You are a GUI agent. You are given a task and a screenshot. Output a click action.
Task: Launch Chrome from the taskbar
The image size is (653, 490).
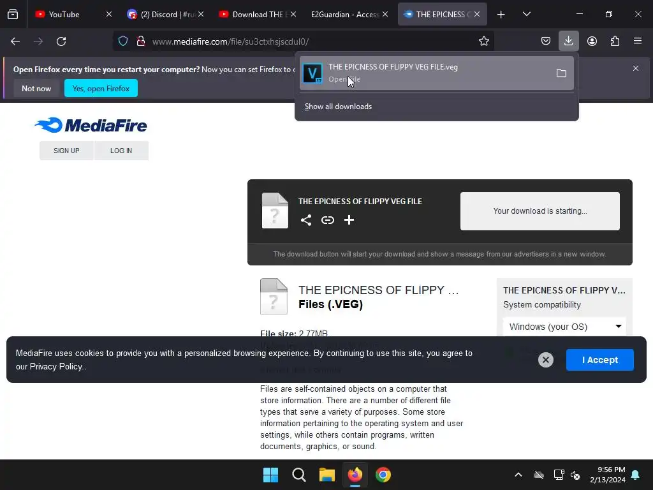point(383,475)
